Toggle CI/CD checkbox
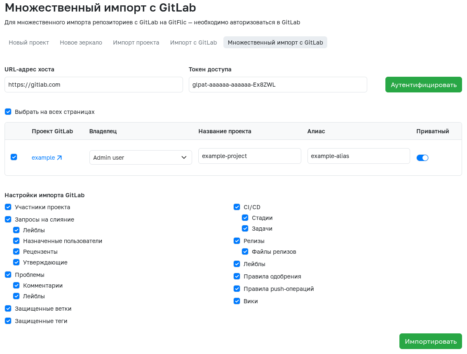Screen dimensions: 467x354 click(237, 207)
